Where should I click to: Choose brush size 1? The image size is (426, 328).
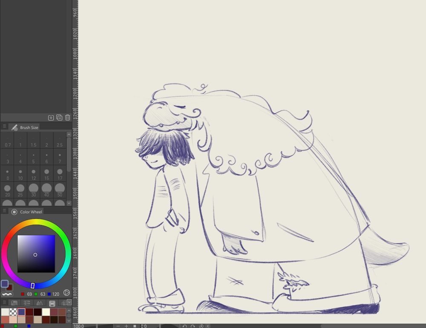[x=20, y=141]
